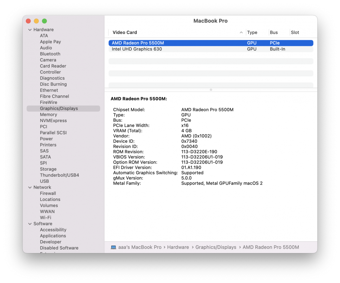This screenshot has height=283, width=340.
Task: Select Power in the sidebar
Action: tap(46, 139)
